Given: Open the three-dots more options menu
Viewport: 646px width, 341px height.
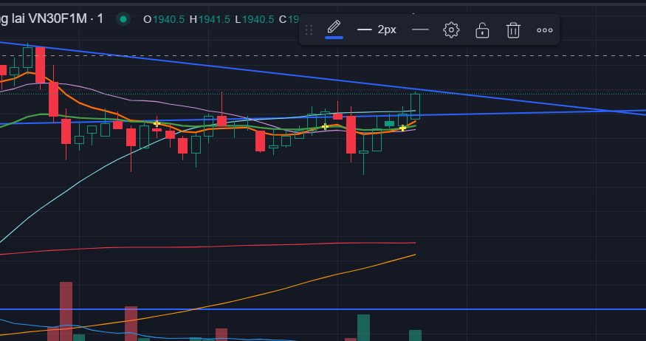Looking at the screenshot, I should (x=545, y=30).
